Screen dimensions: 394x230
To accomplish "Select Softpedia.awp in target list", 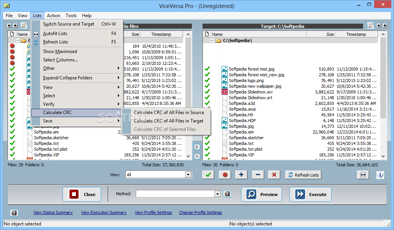I will tap(242, 109).
